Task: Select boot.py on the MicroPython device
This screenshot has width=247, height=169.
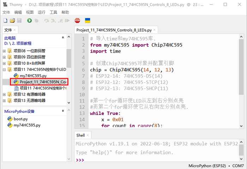Action: coord(20,119)
